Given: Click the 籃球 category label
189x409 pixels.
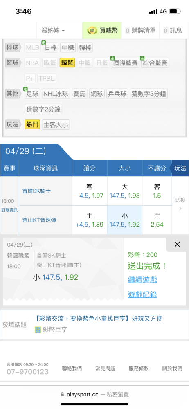Looking at the screenshot, I should 13,63.
